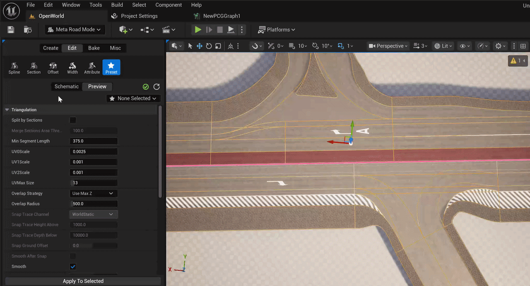The width and height of the screenshot is (530, 286).
Task: Select the Width tool
Action: point(72,68)
